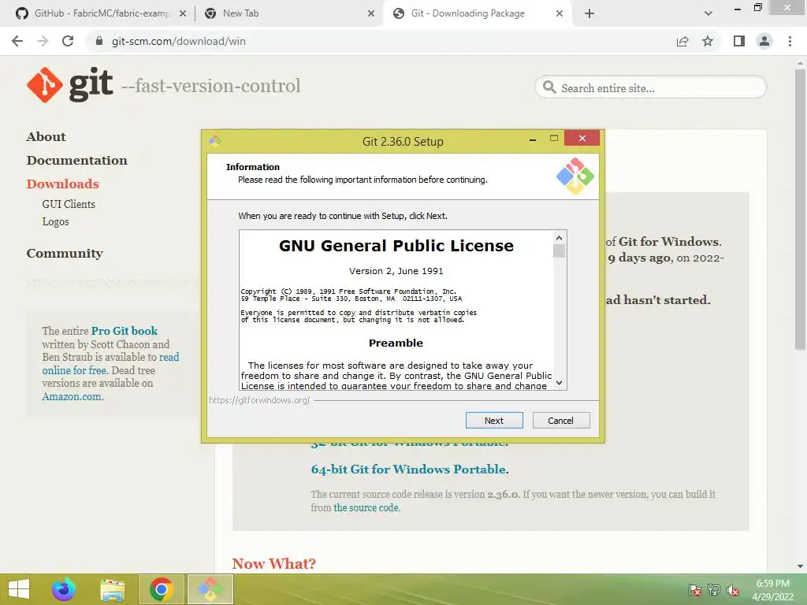This screenshot has width=807, height=605.
Task: Launch Firefox from taskbar
Action: click(x=64, y=589)
